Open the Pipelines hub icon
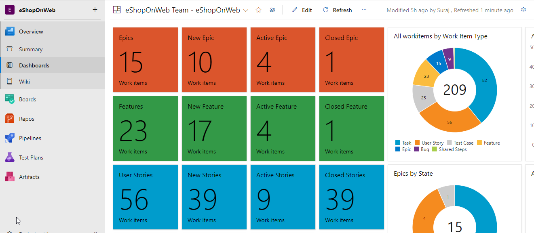The height and width of the screenshot is (233, 534). coord(10,138)
